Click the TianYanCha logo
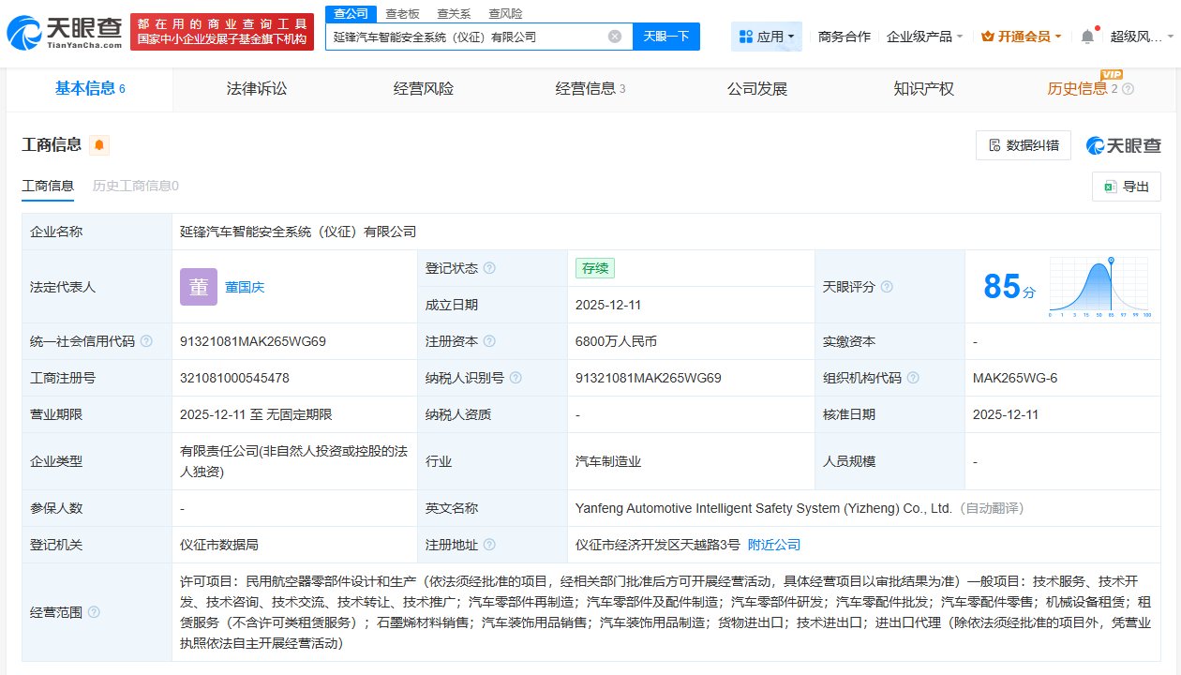The width and height of the screenshot is (1181, 675). [x=66, y=34]
